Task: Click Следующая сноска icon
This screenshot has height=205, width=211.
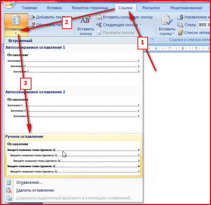Action: (99, 25)
